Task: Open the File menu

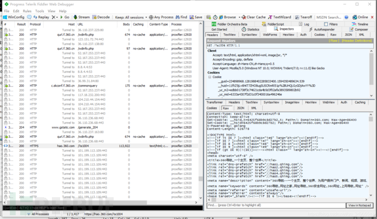Action: pyautogui.click(x=7, y=11)
